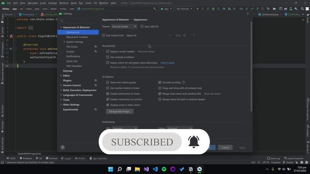This screenshot has width=310, height=174.
Task: Enable Use custom font checkbox
Action: (x=104, y=35)
